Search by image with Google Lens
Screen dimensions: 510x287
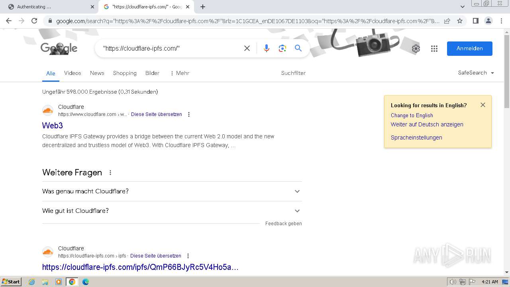[282, 48]
